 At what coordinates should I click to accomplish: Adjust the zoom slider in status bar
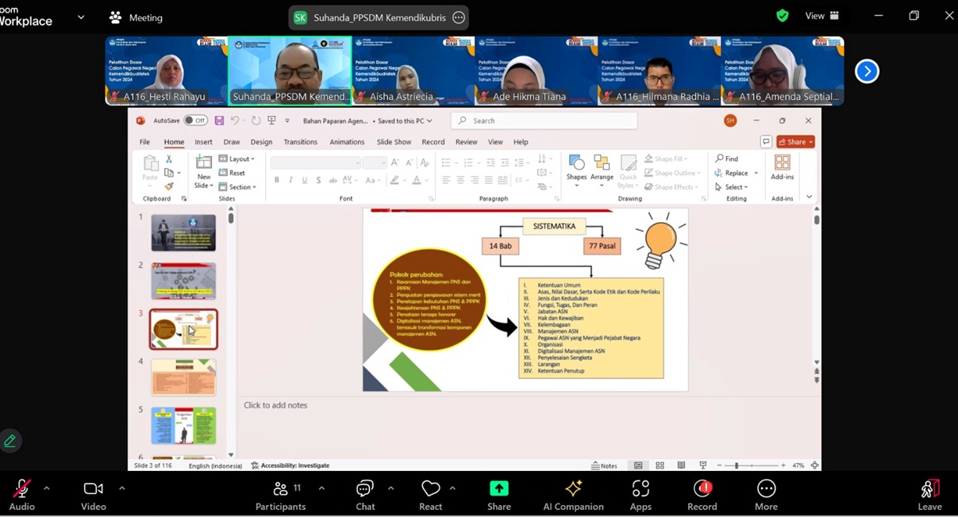click(x=737, y=465)
